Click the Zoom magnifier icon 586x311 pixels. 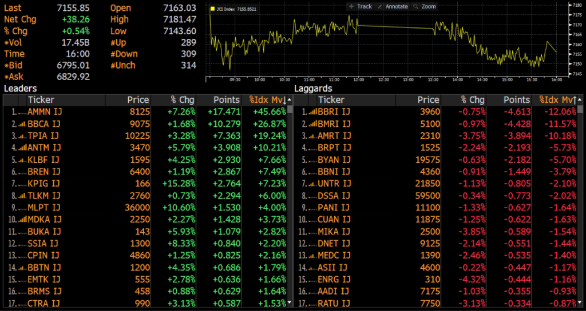pyautogui.click(x=415, y=6)
